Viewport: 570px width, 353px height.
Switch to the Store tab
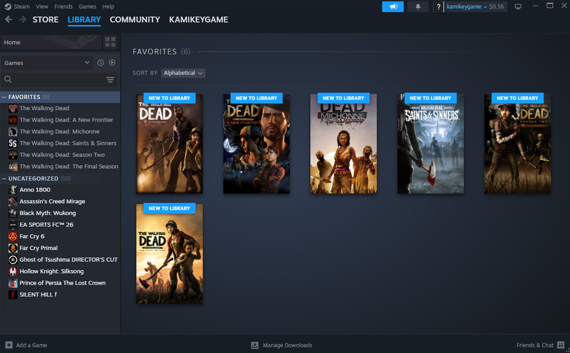point(46,20)
